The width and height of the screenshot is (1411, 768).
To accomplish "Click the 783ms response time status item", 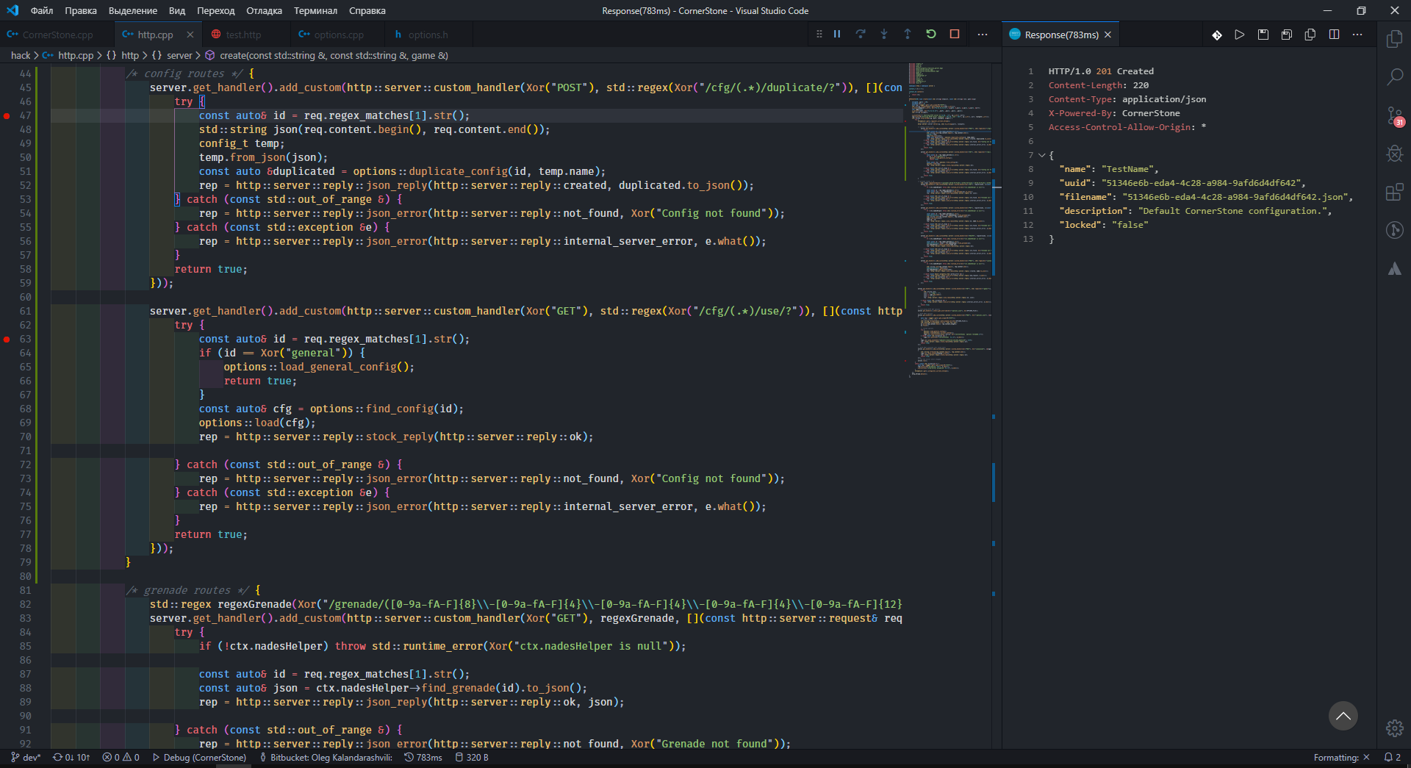I will tap(423, 757).
